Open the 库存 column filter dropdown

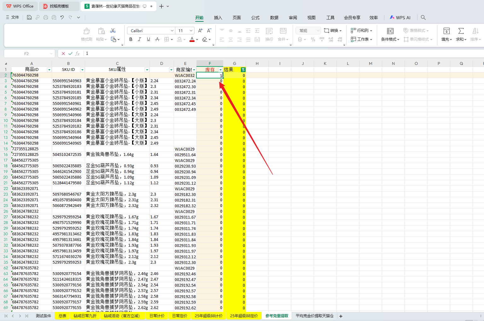click(x=220, y=70)
